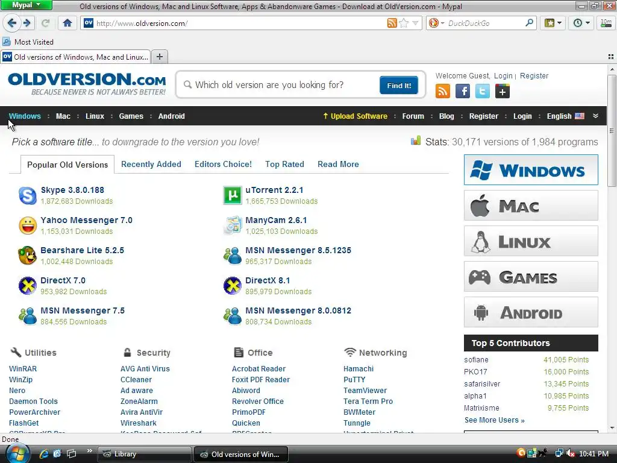Open Games in the navigation bar

tap(131, 116)
